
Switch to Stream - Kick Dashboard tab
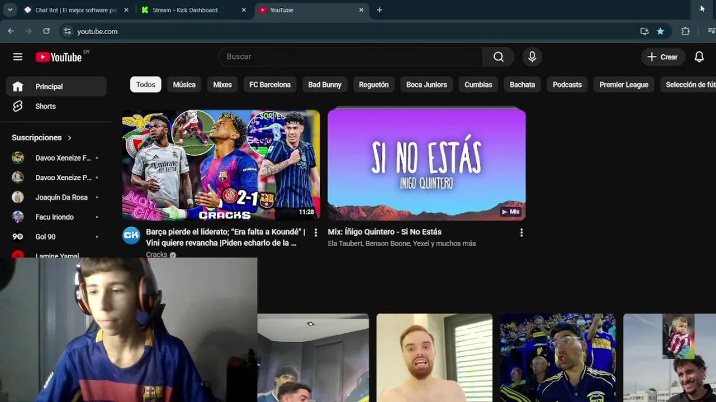click(194, 10)
